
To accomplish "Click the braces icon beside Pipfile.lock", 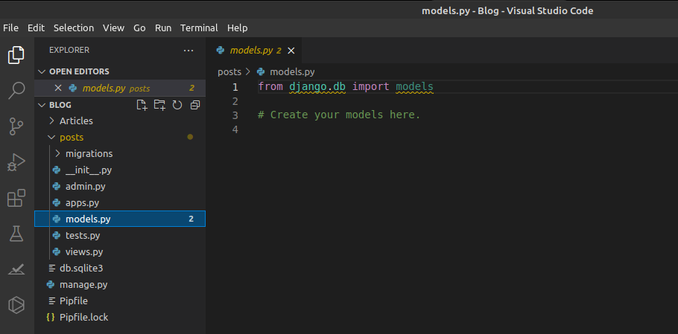I will pos(51,317).
